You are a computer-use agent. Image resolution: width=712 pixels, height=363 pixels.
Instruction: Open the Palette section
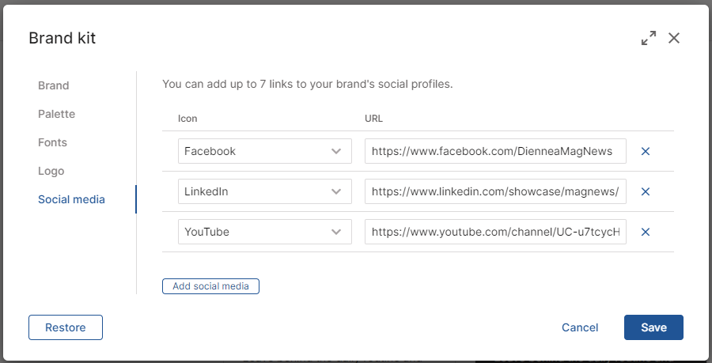(x=57, y=114)
